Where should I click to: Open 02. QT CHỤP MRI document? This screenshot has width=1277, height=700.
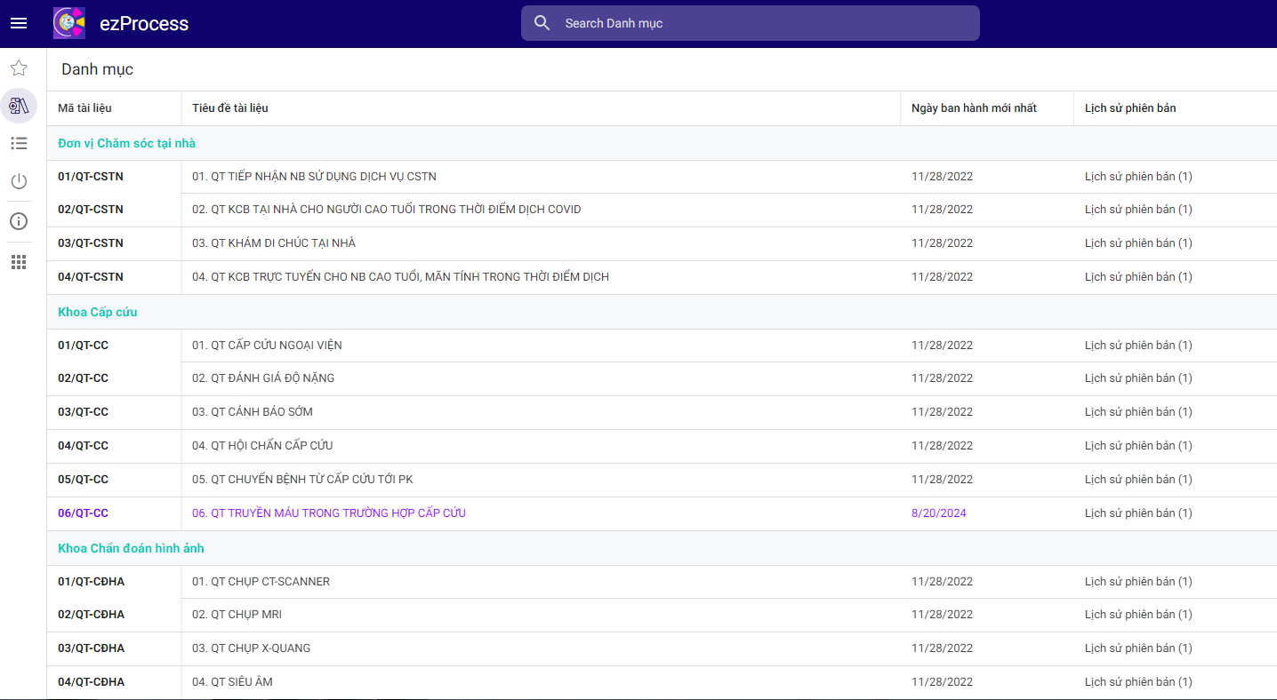[x=237, y=615]
